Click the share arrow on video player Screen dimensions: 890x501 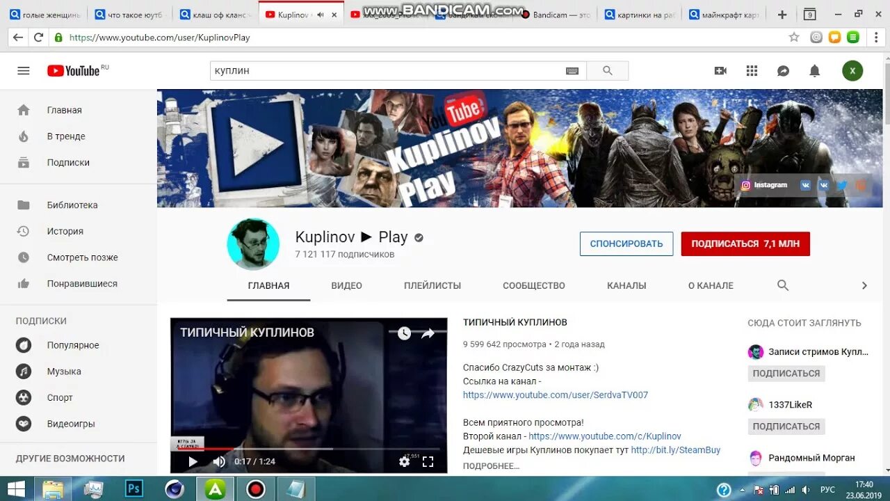[428, 333]
